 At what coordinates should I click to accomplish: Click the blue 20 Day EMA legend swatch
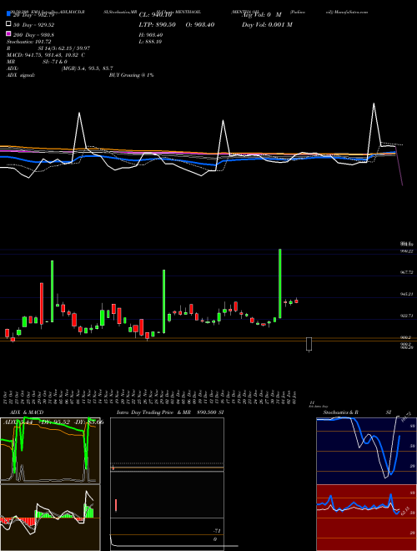pyautogui.click(x=9, y=14)
